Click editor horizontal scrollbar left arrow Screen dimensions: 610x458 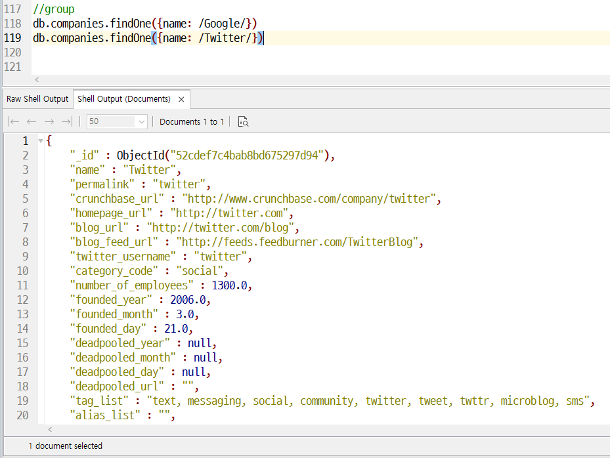pyautogui.click(x=37, y=79)
